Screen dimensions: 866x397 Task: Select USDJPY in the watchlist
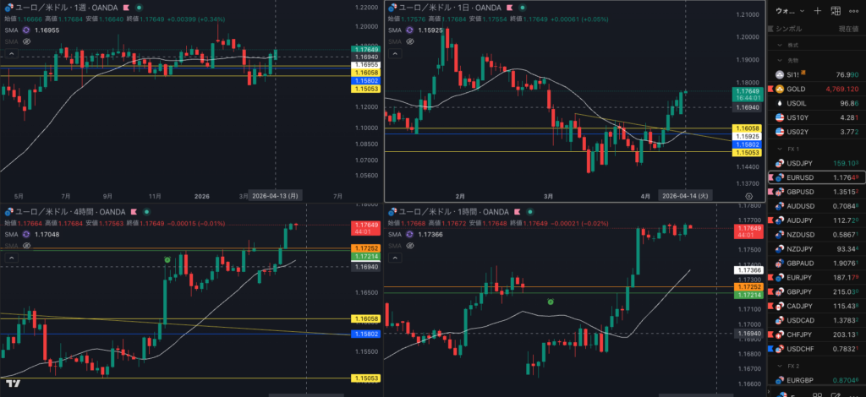[x=817, y=163]
